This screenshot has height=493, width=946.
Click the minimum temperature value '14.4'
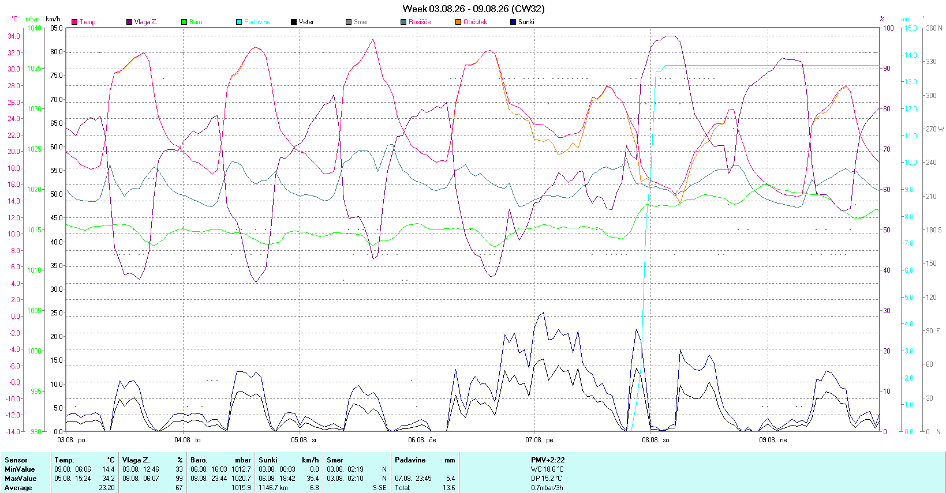pyautogui.click(x=109, y=469)
